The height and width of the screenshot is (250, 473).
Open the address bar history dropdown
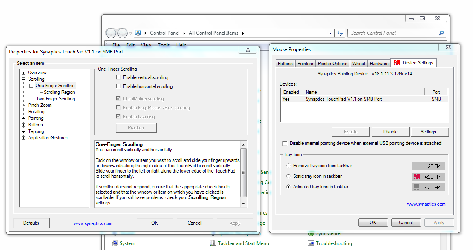331,33
